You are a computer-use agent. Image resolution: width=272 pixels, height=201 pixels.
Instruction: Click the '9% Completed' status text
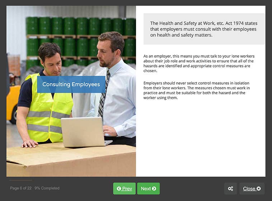pyautogui.click(x=47, y=188)
